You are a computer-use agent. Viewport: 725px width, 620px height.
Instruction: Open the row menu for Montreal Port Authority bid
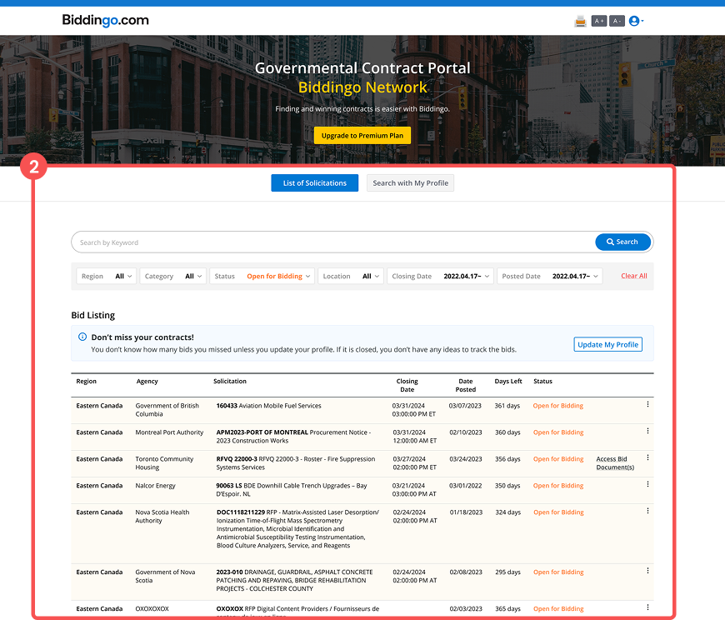tap(647, 432)
